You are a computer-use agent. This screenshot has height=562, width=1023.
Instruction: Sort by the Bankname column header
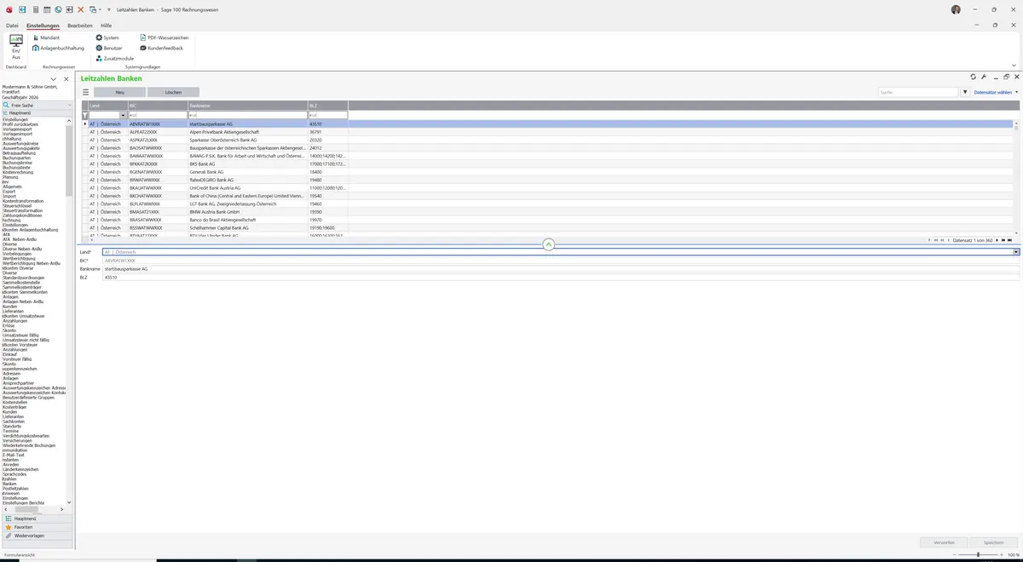coord(247,106)
